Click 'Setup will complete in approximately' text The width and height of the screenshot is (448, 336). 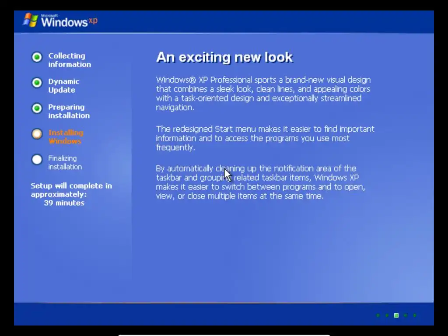pyautogui.click(x=71, y=190)
